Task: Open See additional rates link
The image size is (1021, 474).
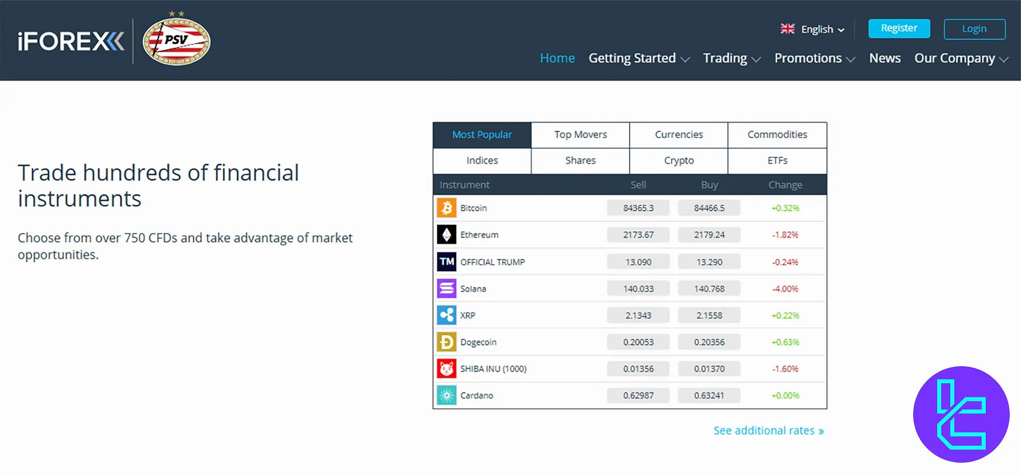Action: [x=769, y=431]
